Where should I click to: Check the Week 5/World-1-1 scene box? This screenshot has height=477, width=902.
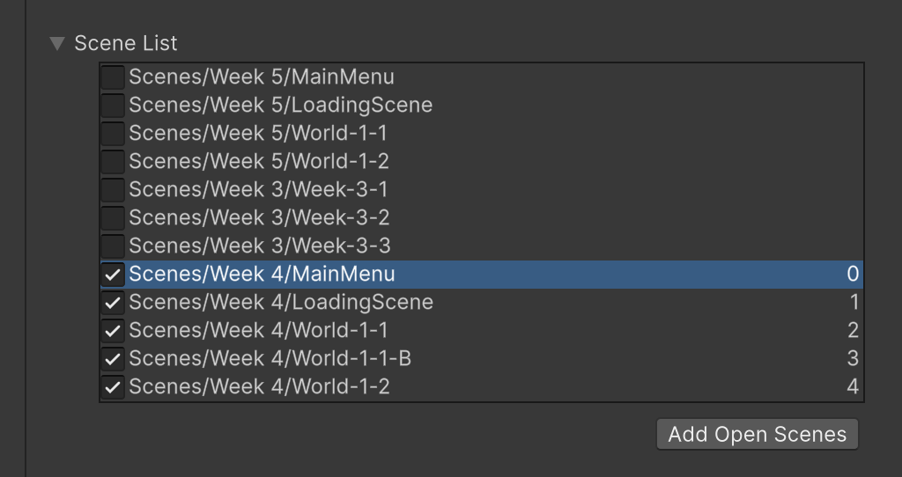113,134
